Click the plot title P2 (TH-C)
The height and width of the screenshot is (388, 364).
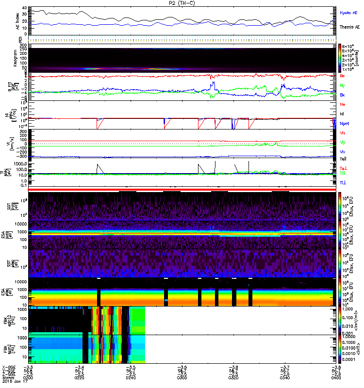(x=182, y=3)
